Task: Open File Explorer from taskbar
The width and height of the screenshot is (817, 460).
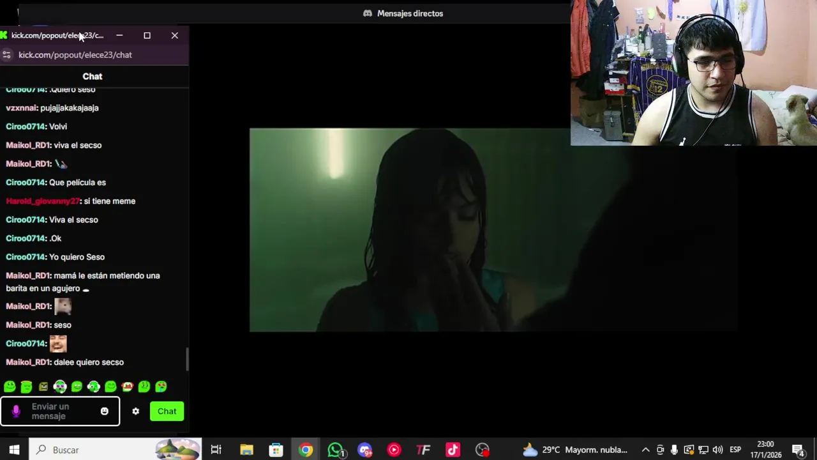Action: (x=246, y=450)
